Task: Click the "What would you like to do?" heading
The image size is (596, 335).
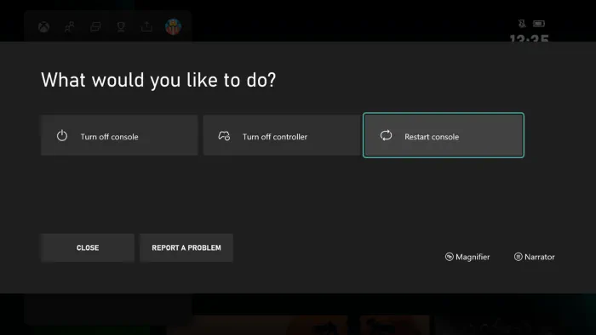Action: (158, 80)
